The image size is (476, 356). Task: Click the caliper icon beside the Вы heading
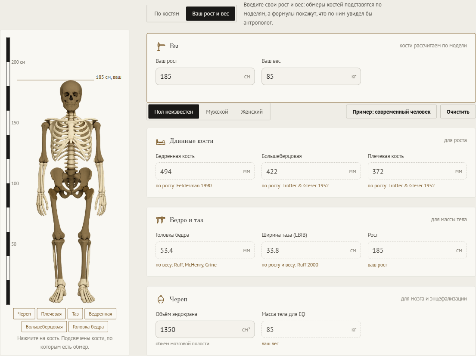(161, 46)
